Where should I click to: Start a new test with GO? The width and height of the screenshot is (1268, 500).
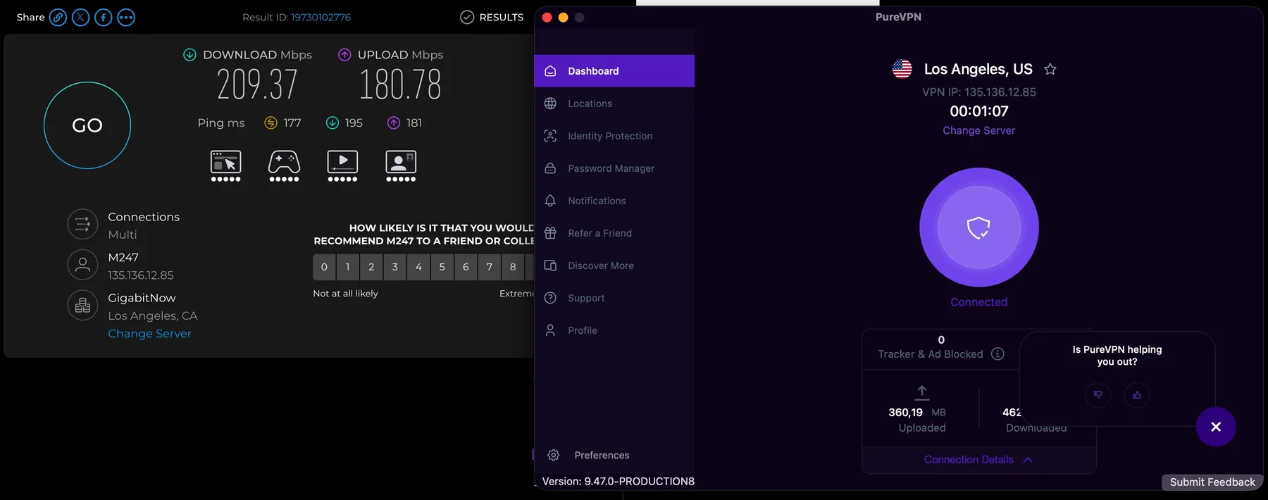(87, 125)
